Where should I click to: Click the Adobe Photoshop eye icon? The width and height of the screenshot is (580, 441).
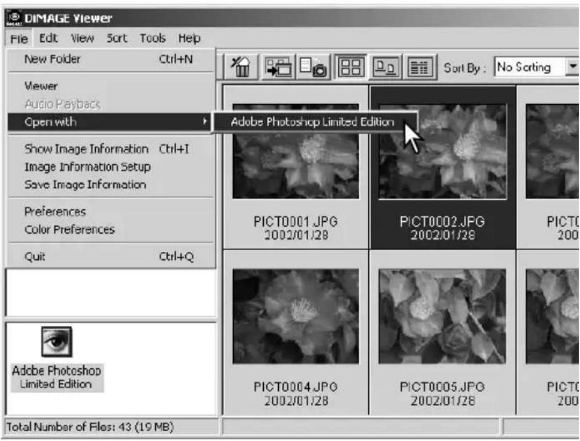56,341
